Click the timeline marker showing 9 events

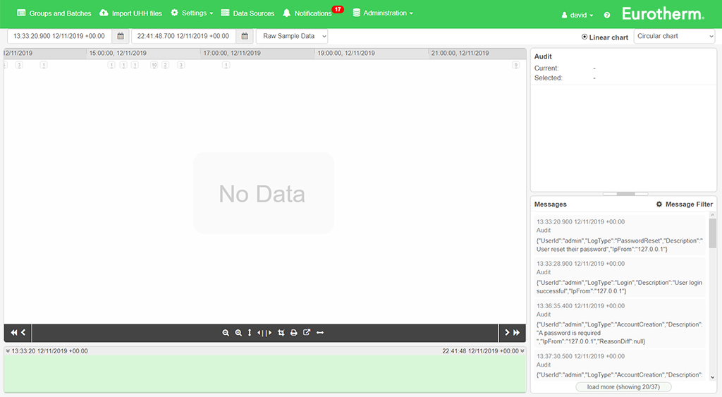(516, 65)
